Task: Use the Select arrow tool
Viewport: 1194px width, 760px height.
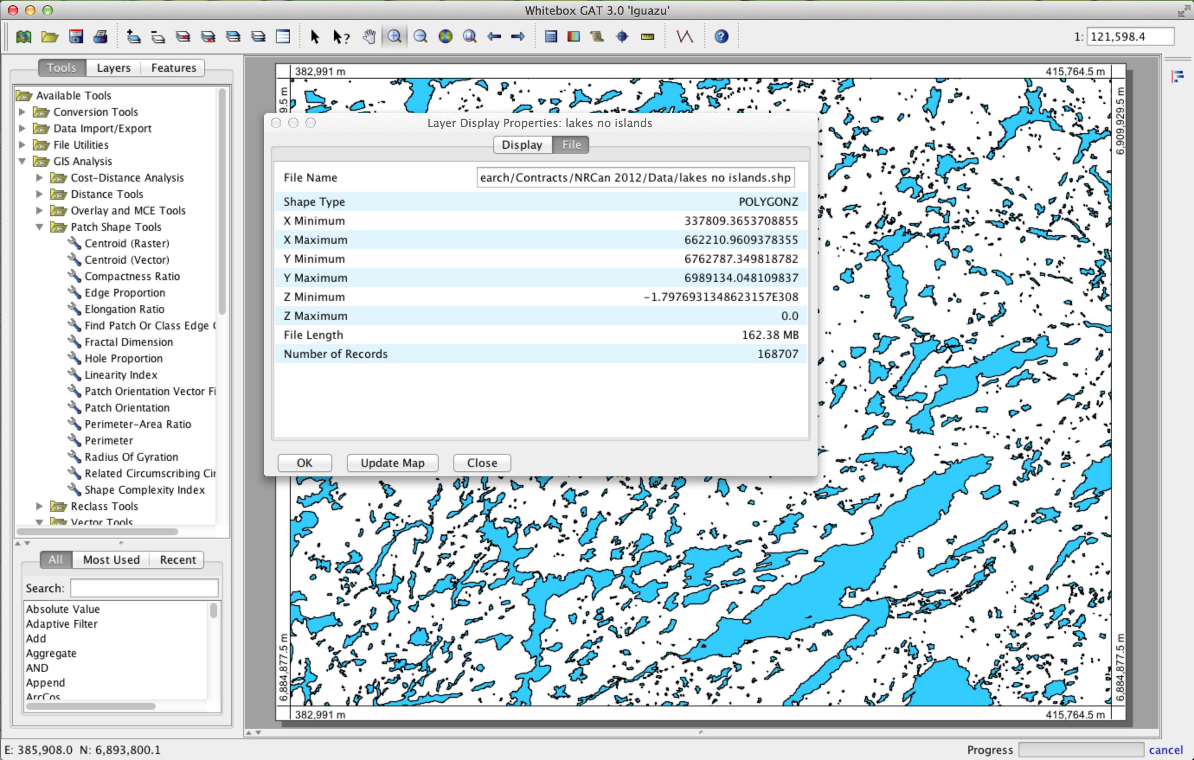Action: 315,36
